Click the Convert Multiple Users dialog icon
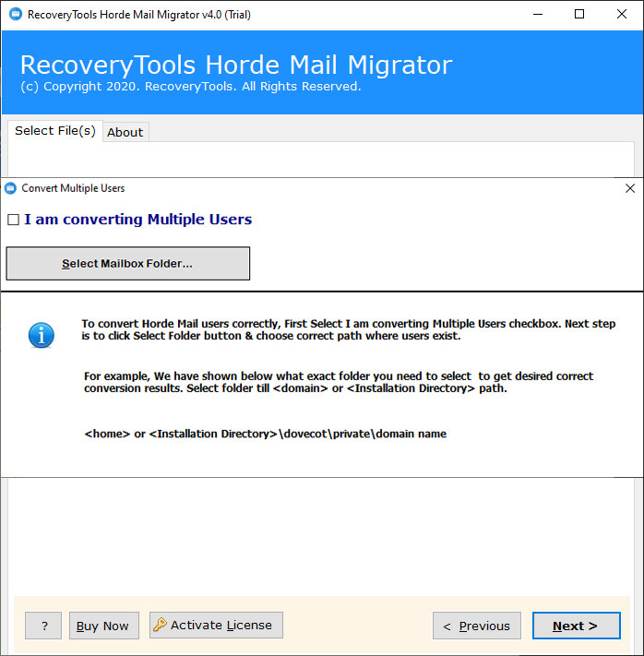Viewport: 644px width, 656px height. pos(10,188)
